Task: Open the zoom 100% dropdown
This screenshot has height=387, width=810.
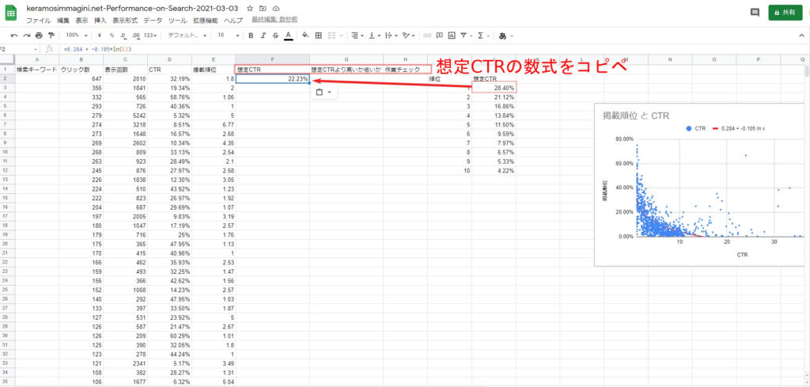Action: pos(76,36)
